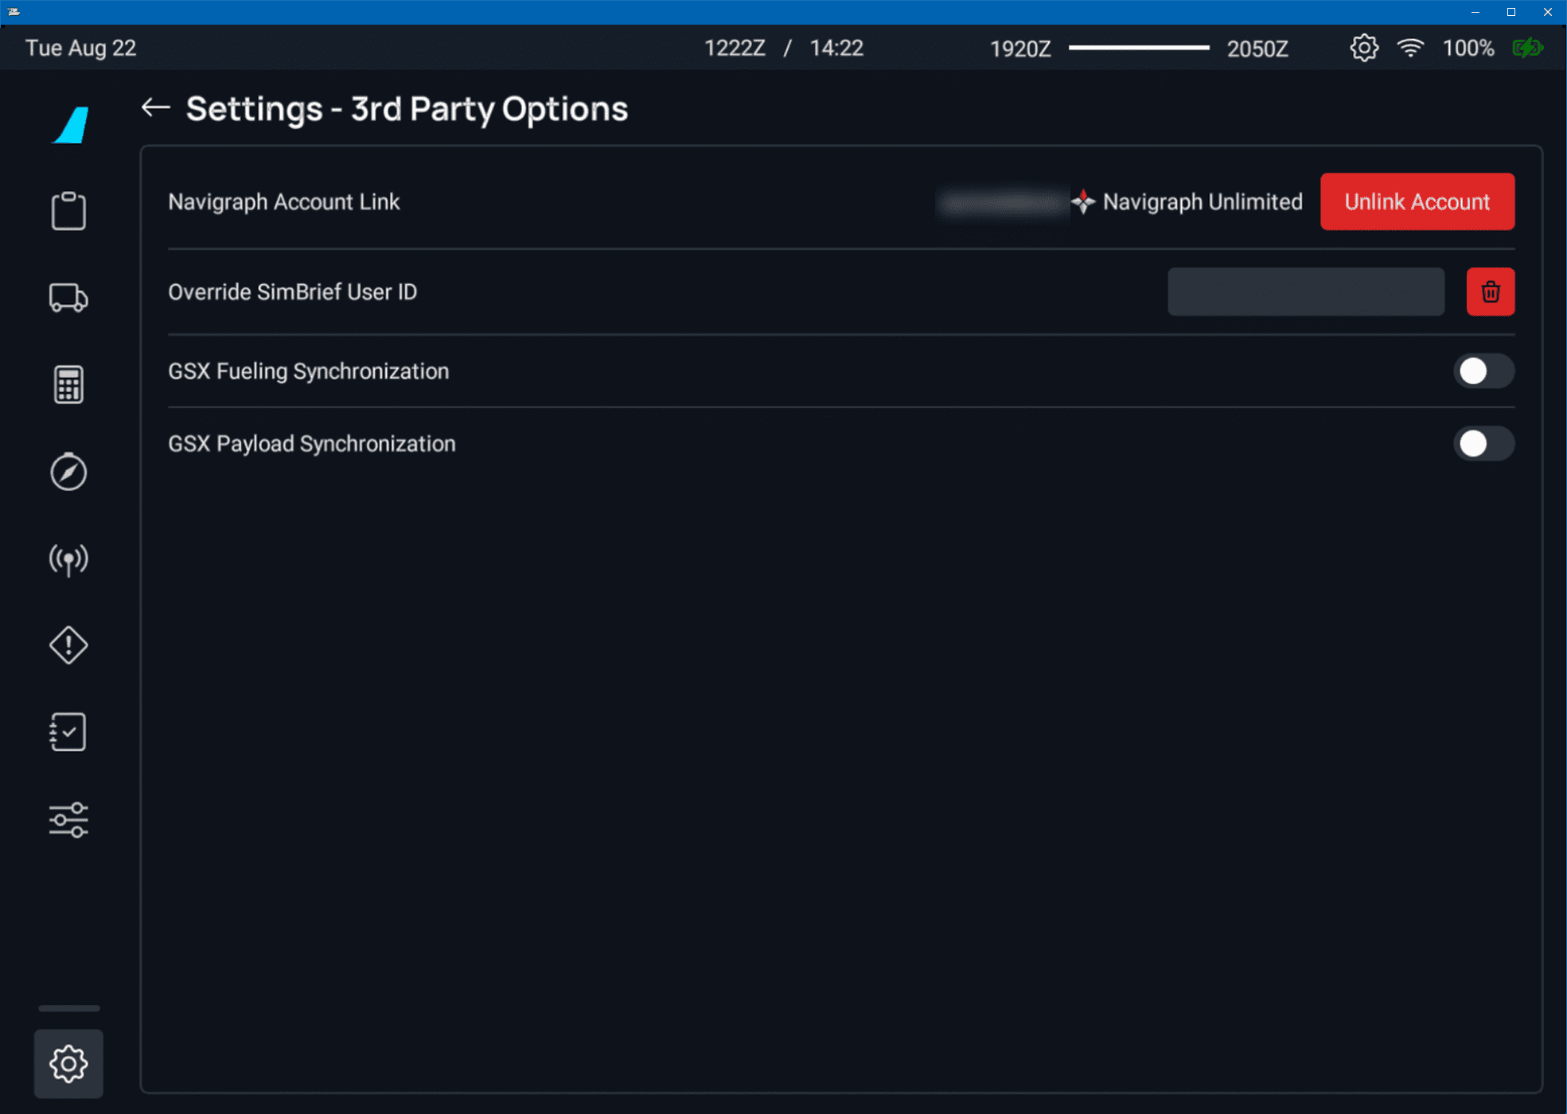The image size is (1567, 1114).
Task: Delete SimBrief override with trash button
Action: (1490, 292)
